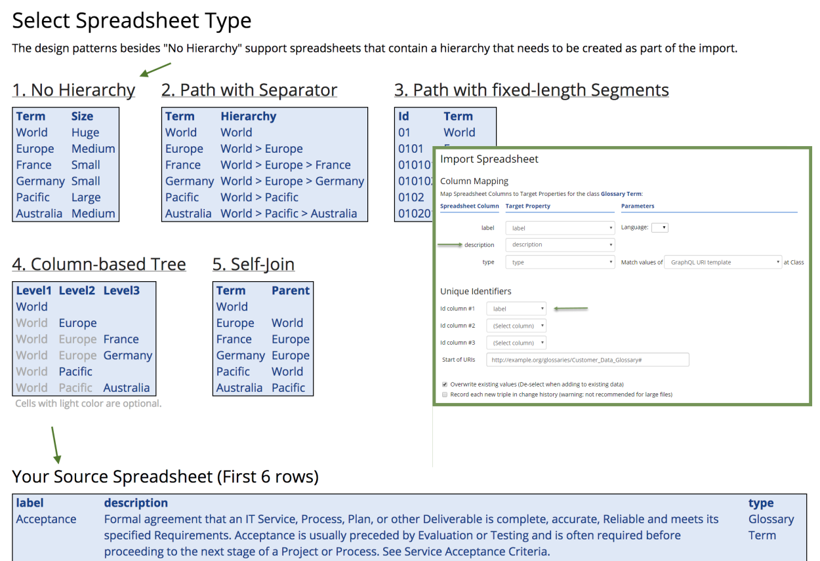Open the Target Property dropdown for label
This screenshot has width=820, height=561.
tap(560, 228)
